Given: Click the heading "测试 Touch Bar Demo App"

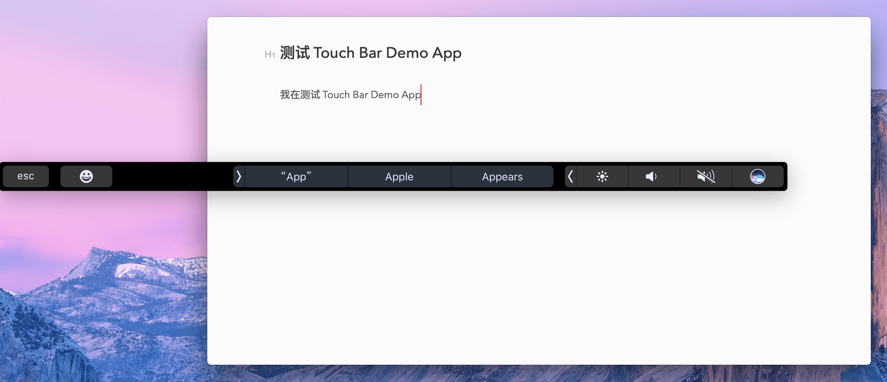Looking at the screenshot, I should (x=371, y=53).
